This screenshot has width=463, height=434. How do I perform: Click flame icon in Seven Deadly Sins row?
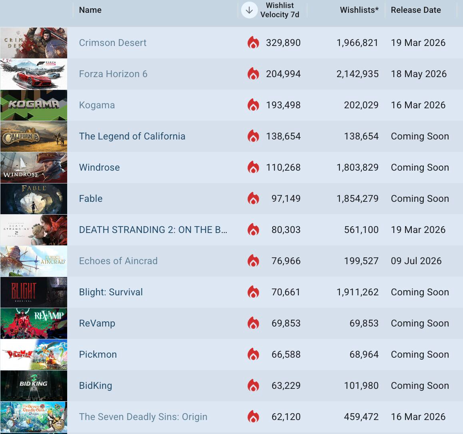[x=253, y=416]
